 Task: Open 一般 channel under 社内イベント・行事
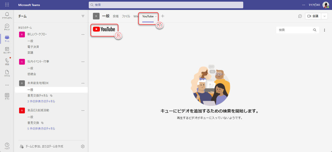(x=30, y=68)
